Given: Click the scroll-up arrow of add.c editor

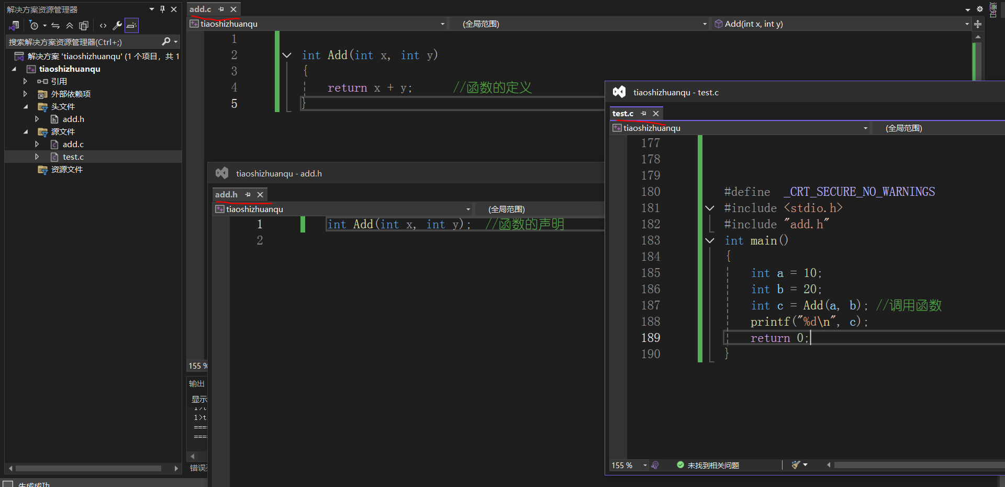Looking at the screenshot, I should coord(977,37).
